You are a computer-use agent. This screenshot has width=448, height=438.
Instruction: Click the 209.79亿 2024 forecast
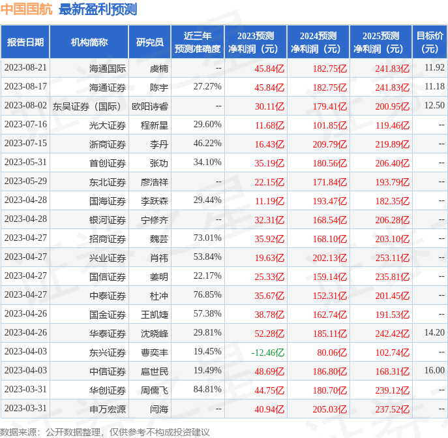(330, 144)
